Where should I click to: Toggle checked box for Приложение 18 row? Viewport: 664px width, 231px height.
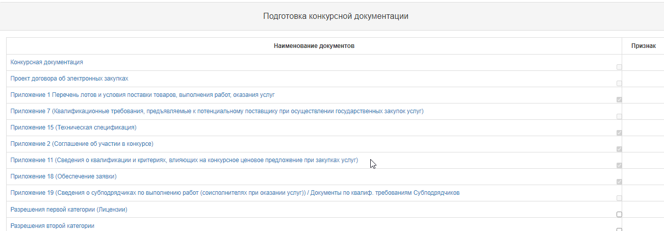click(x=619, y=182)
